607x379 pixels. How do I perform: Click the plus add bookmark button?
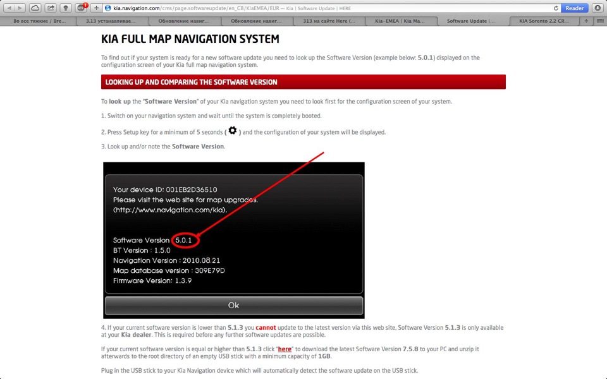[96, 8]
